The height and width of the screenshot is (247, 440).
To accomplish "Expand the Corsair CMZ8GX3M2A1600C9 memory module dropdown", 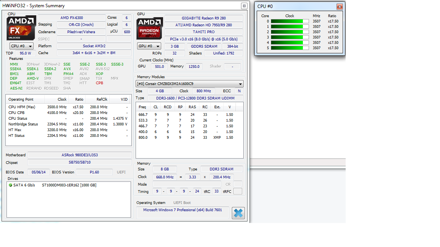I will tap(190, 84).
